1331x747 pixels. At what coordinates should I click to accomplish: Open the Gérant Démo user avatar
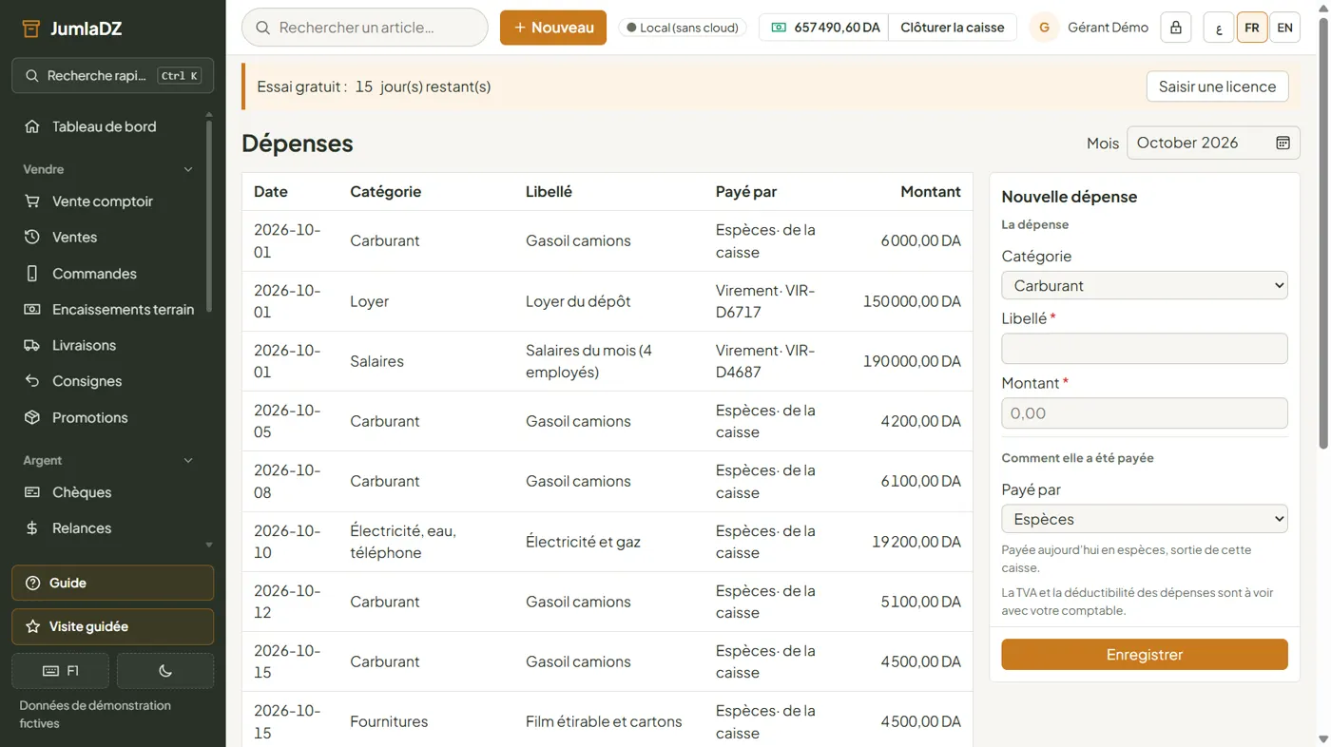pos(1044,28)
